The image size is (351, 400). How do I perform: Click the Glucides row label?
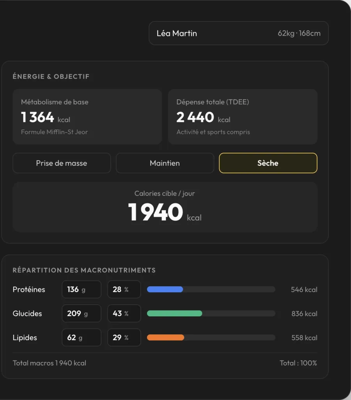(x=27, y=313)
